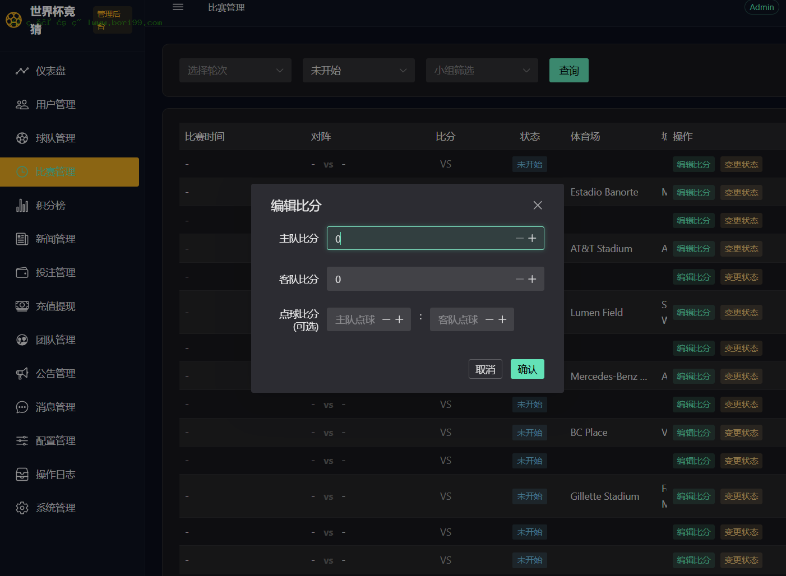
Task: Click the 查询 search button
Action: coord(569,71)
